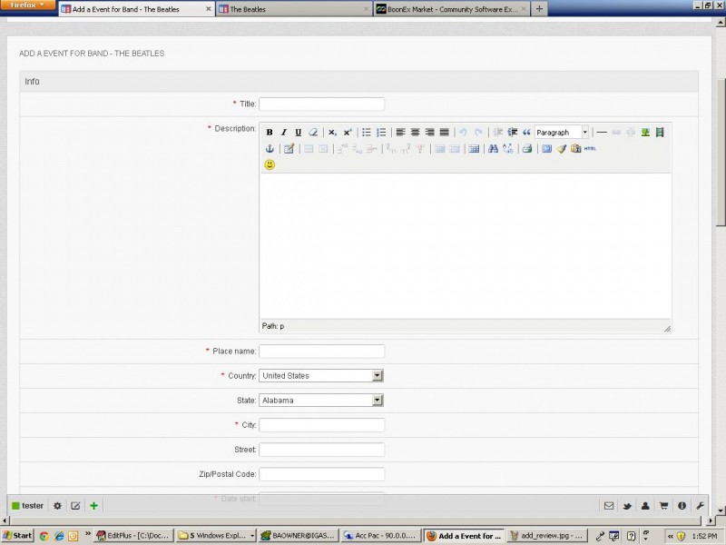Open the Country dropdown showing United States

pos(321,375)
